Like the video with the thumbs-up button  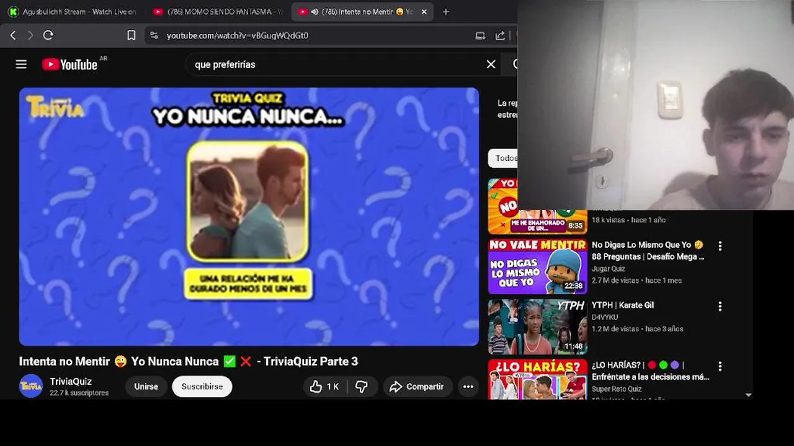324,387
